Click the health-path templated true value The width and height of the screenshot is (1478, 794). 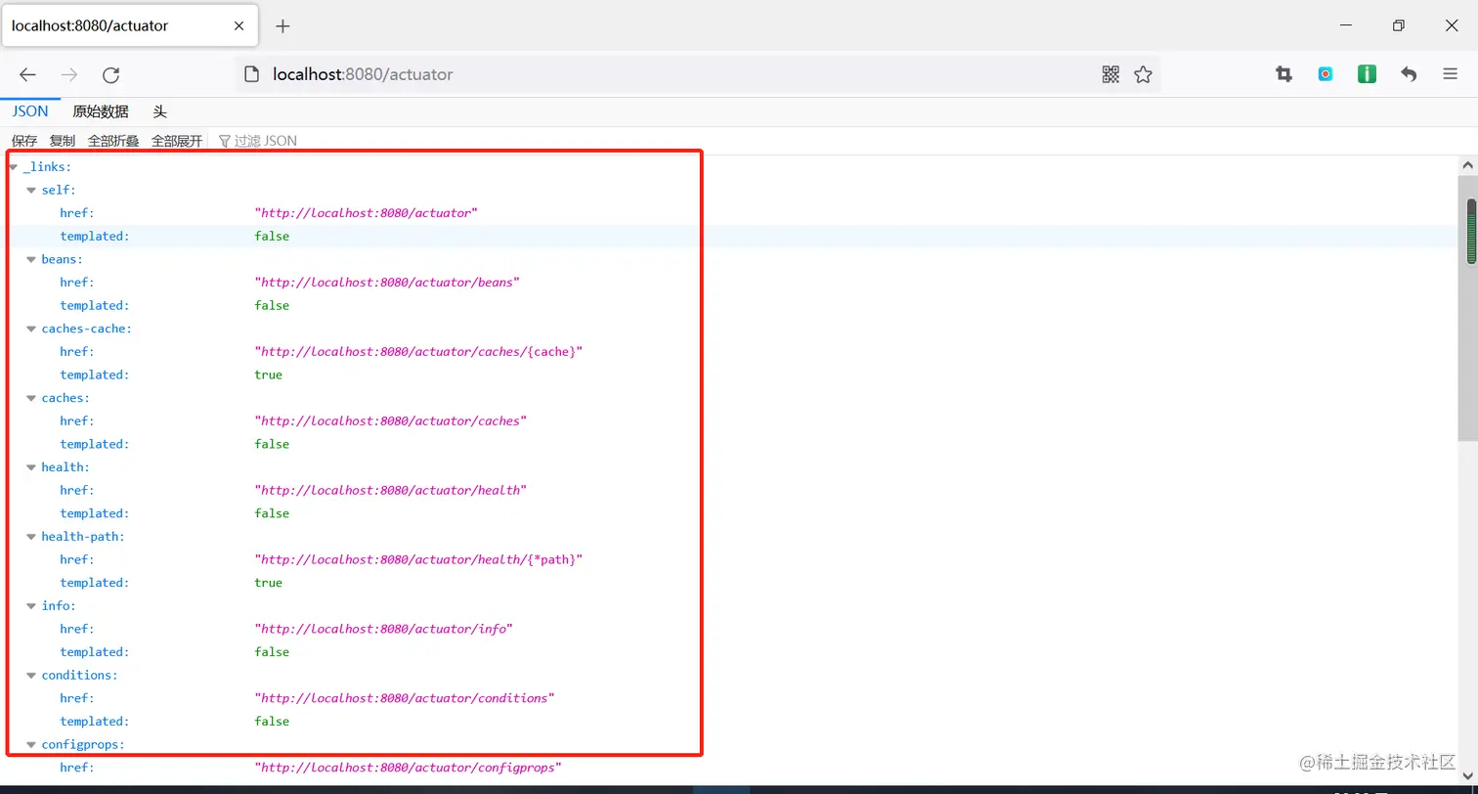pyautogui.click(x=268, y=584)
